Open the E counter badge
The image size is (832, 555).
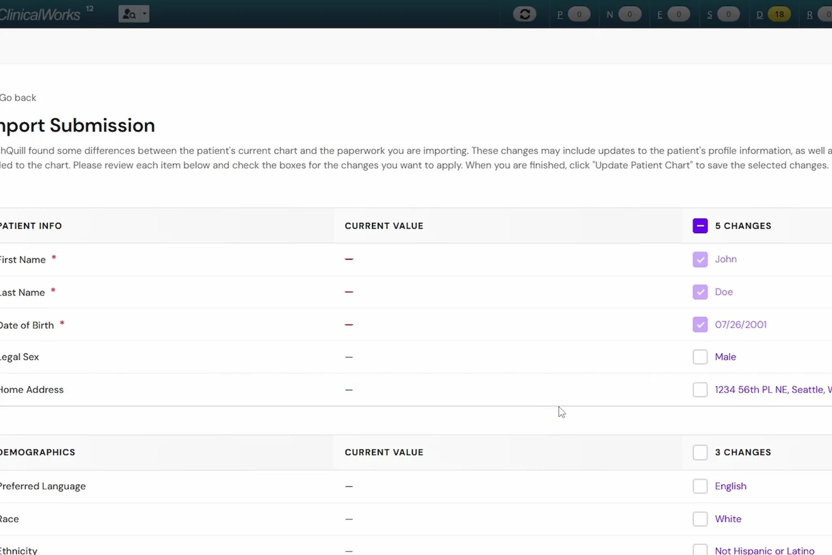point(678,14)
